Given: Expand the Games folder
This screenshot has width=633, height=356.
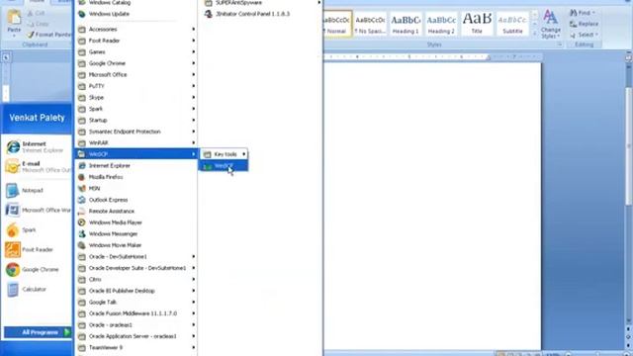Looking at the screenshot, I should pos(136,51).
